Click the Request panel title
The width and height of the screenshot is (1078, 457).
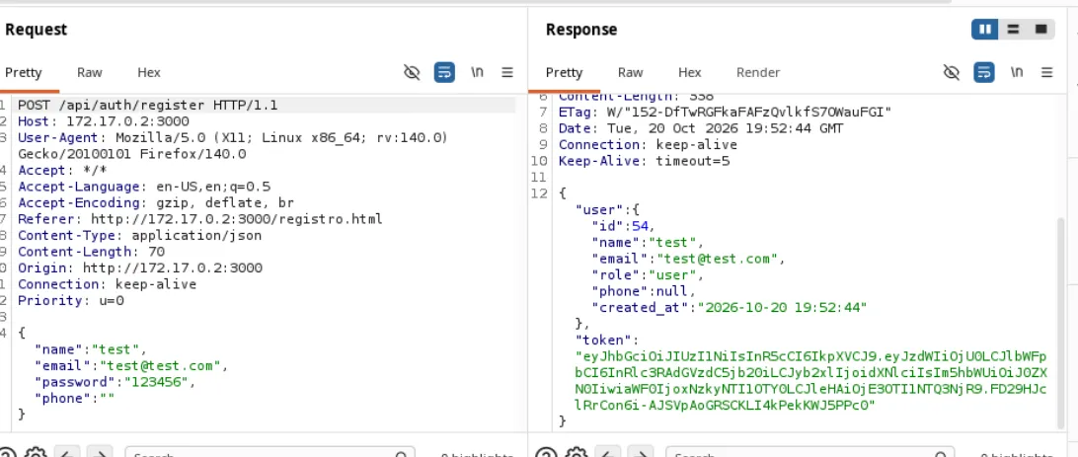pyautogui.click(x=36, y=30)
